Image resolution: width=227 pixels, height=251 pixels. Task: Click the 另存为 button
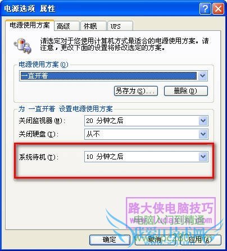tap(136, 91)
